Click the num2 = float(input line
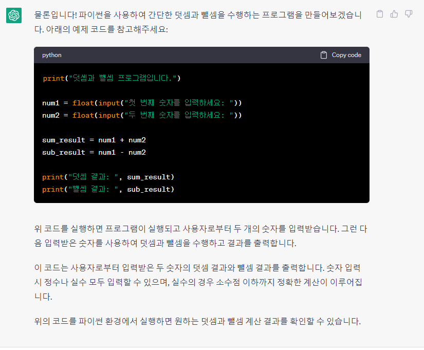Screen dimensions: 424x350 pyautogui.click(x=142, y=115)
